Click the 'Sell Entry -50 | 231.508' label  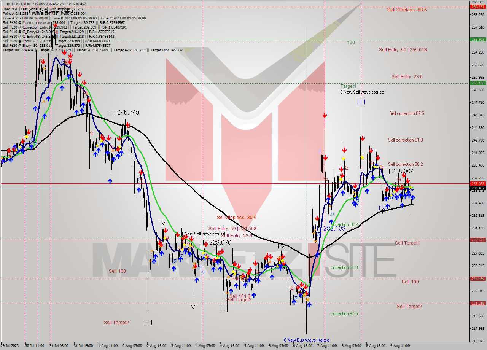pyautogui.click(x=232, y=229)
